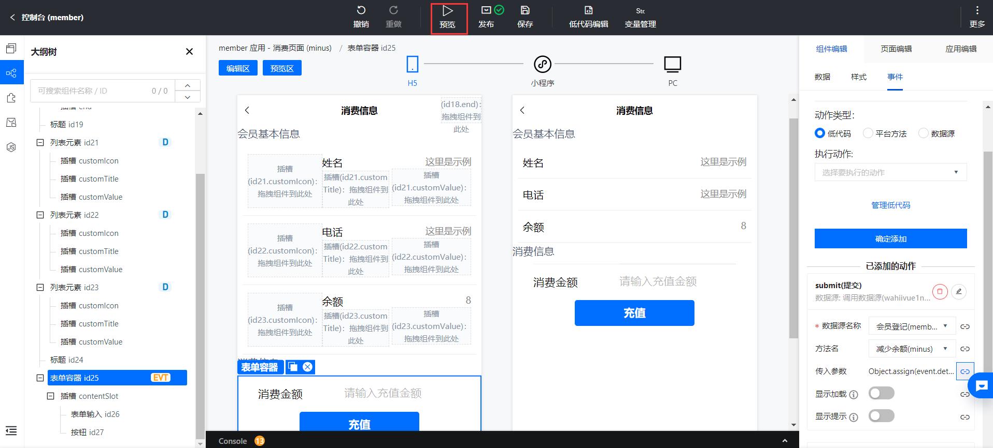Open the materials box icon in sidebar

click(11, 123)
